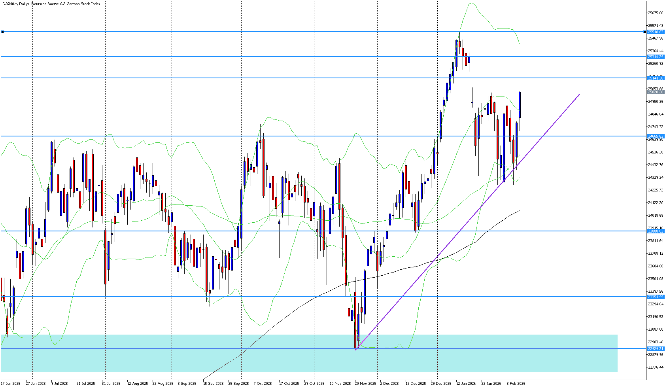Click the 25260.92 price axis label

656,64
